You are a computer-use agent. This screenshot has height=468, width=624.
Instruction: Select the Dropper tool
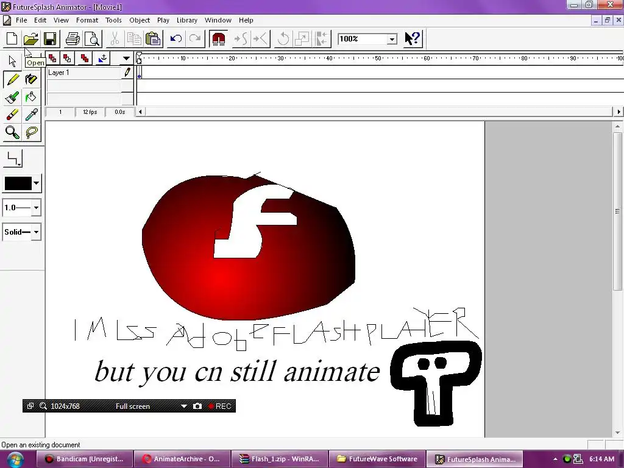pyautogui.click(x=31, y=115)
